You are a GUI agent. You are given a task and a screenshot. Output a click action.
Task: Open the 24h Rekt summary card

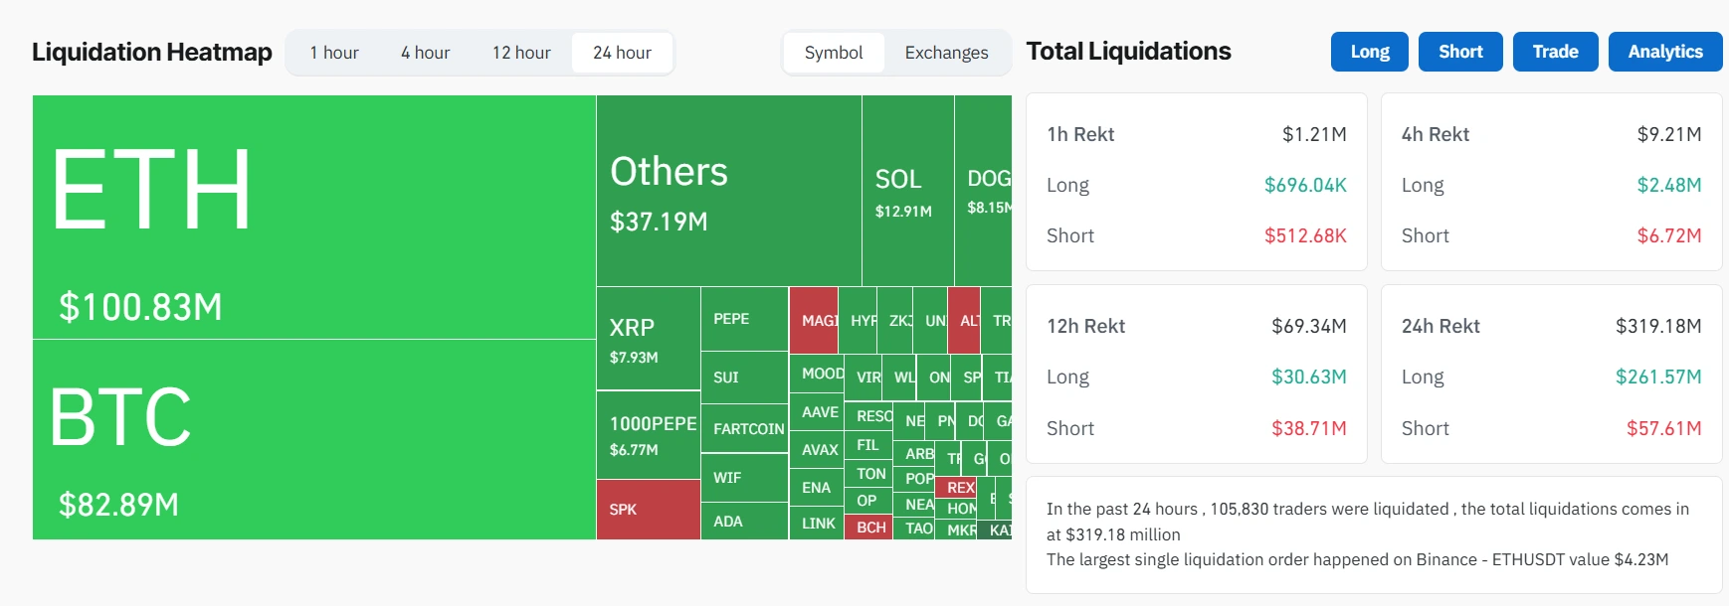click(1551, 375)
